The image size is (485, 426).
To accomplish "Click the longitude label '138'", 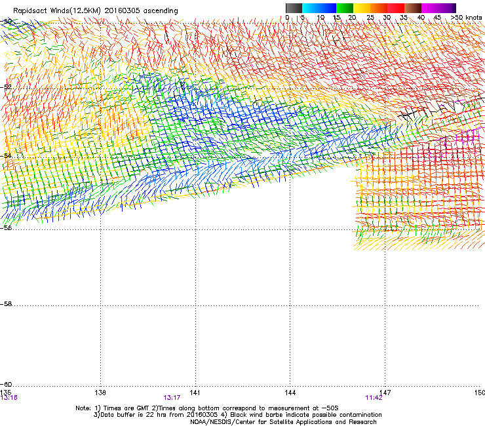I will pyautogui.click(x=100, y=393).
